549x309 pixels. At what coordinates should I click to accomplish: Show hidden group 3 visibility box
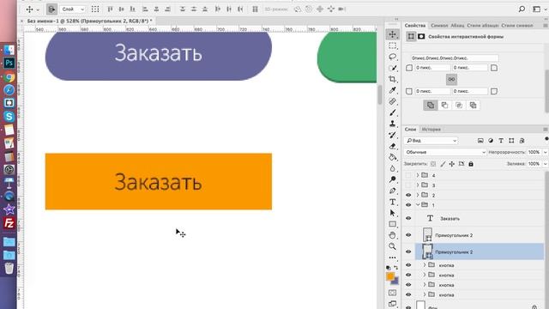coord(408,185)
